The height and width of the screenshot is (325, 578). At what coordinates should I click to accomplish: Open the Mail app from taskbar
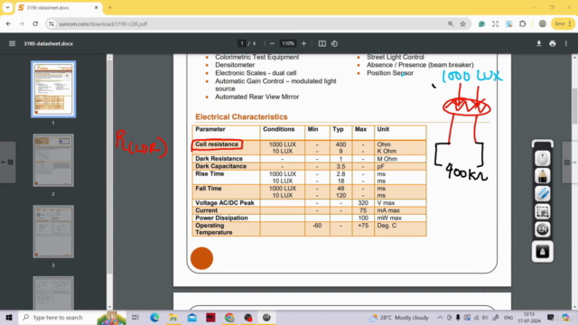click(192, 317)
